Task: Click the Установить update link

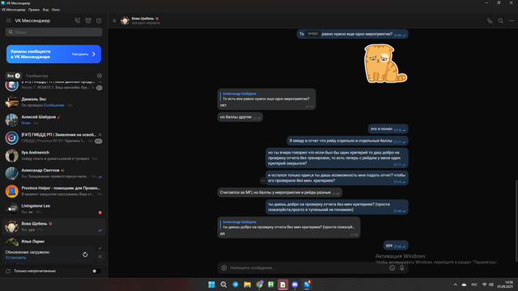Action: [15, 258]
